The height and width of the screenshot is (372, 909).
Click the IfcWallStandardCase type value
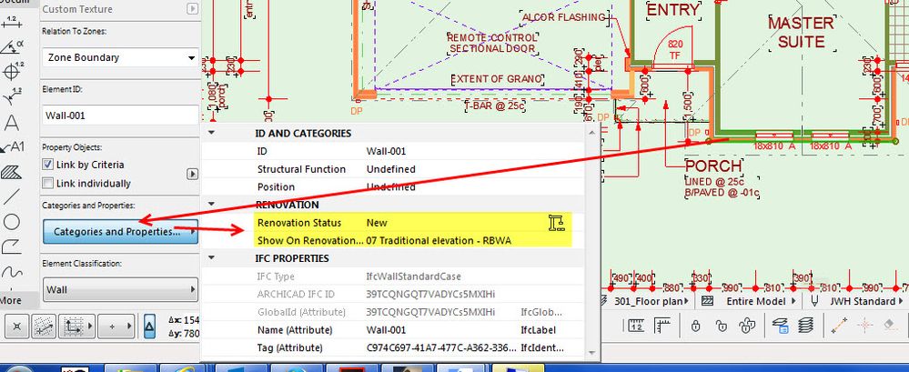click(413, 276)
